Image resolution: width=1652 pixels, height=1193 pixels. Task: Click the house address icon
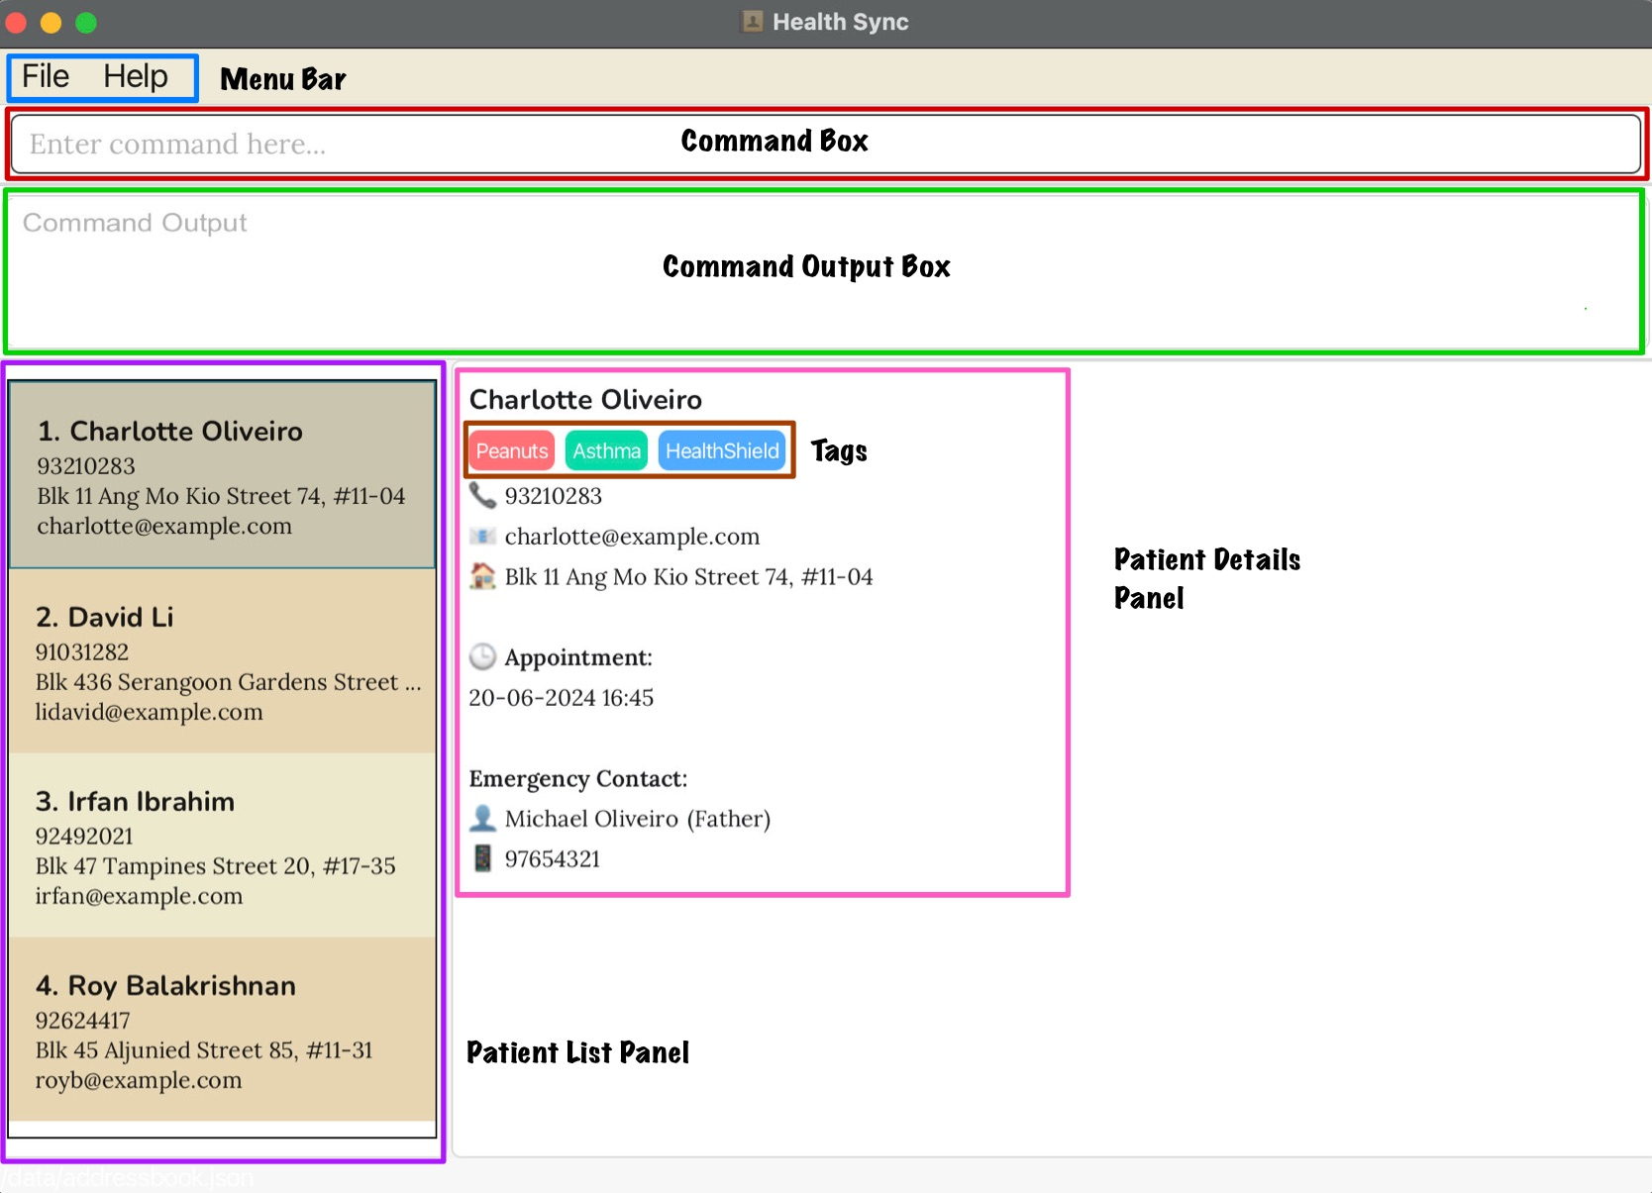(x=482, y=576)
